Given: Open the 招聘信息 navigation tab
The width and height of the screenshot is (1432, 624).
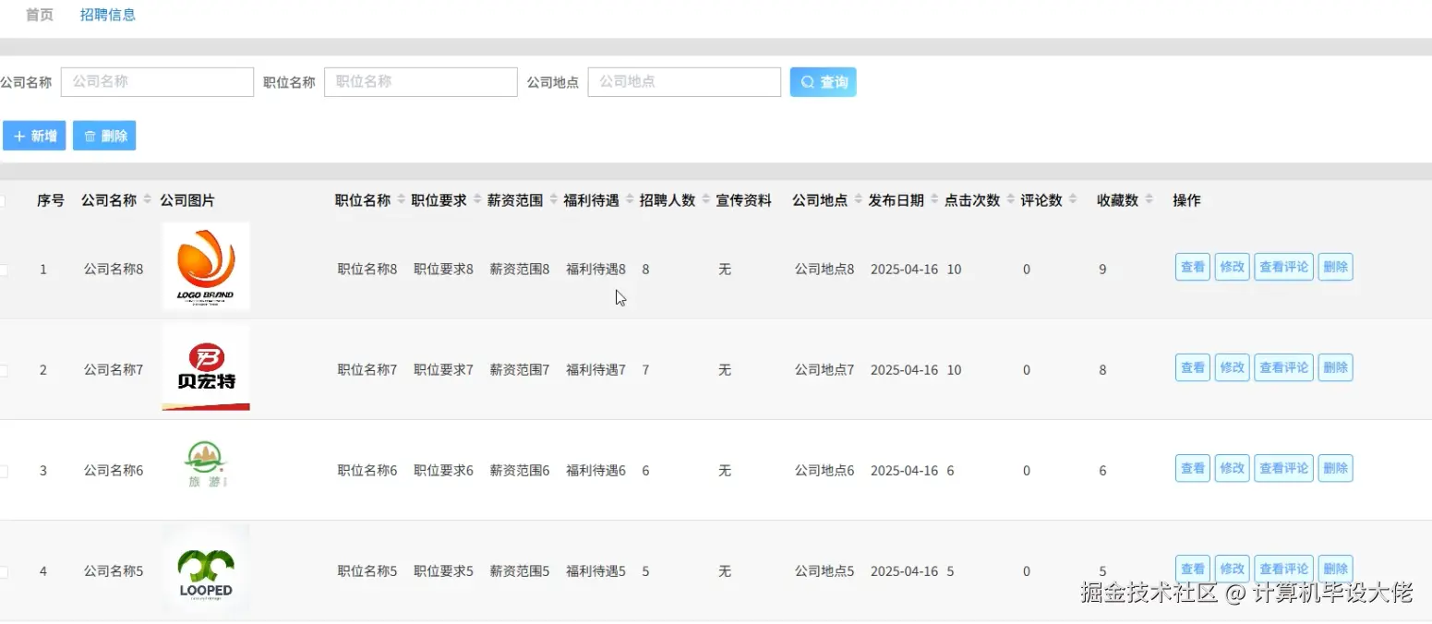Looking at the screenshot, I should (x=108, y=15).
